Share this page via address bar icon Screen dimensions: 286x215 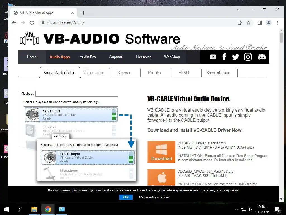(239, 23)
